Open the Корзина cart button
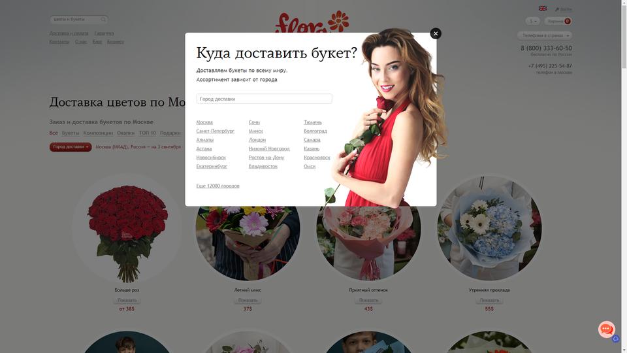This screenshot has width=627, height=353. click(x=558, y=21)
